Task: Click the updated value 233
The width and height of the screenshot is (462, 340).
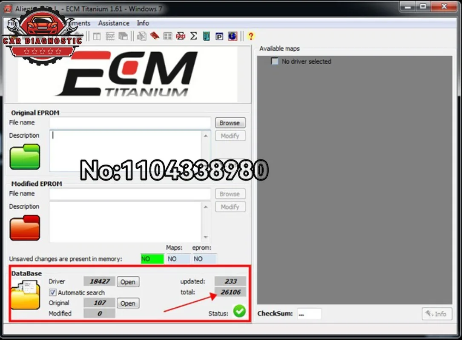Action: click(230, 281)
